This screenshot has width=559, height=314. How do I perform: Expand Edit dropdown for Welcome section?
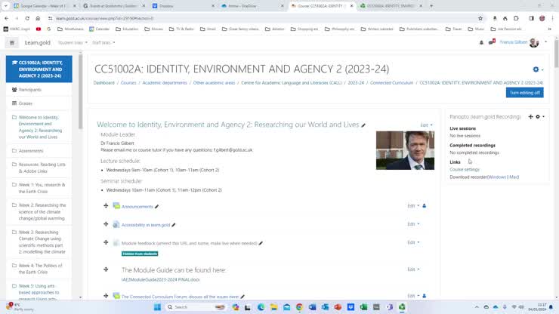426,125
